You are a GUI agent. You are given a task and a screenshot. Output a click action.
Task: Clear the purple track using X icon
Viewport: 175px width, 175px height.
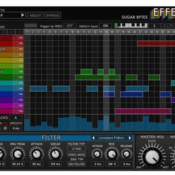(15, 100)
